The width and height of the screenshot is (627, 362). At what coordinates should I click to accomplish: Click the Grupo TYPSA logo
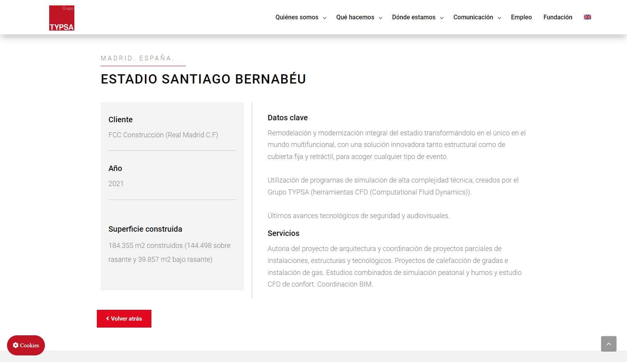pyautogui.click(x=62, y=18)
